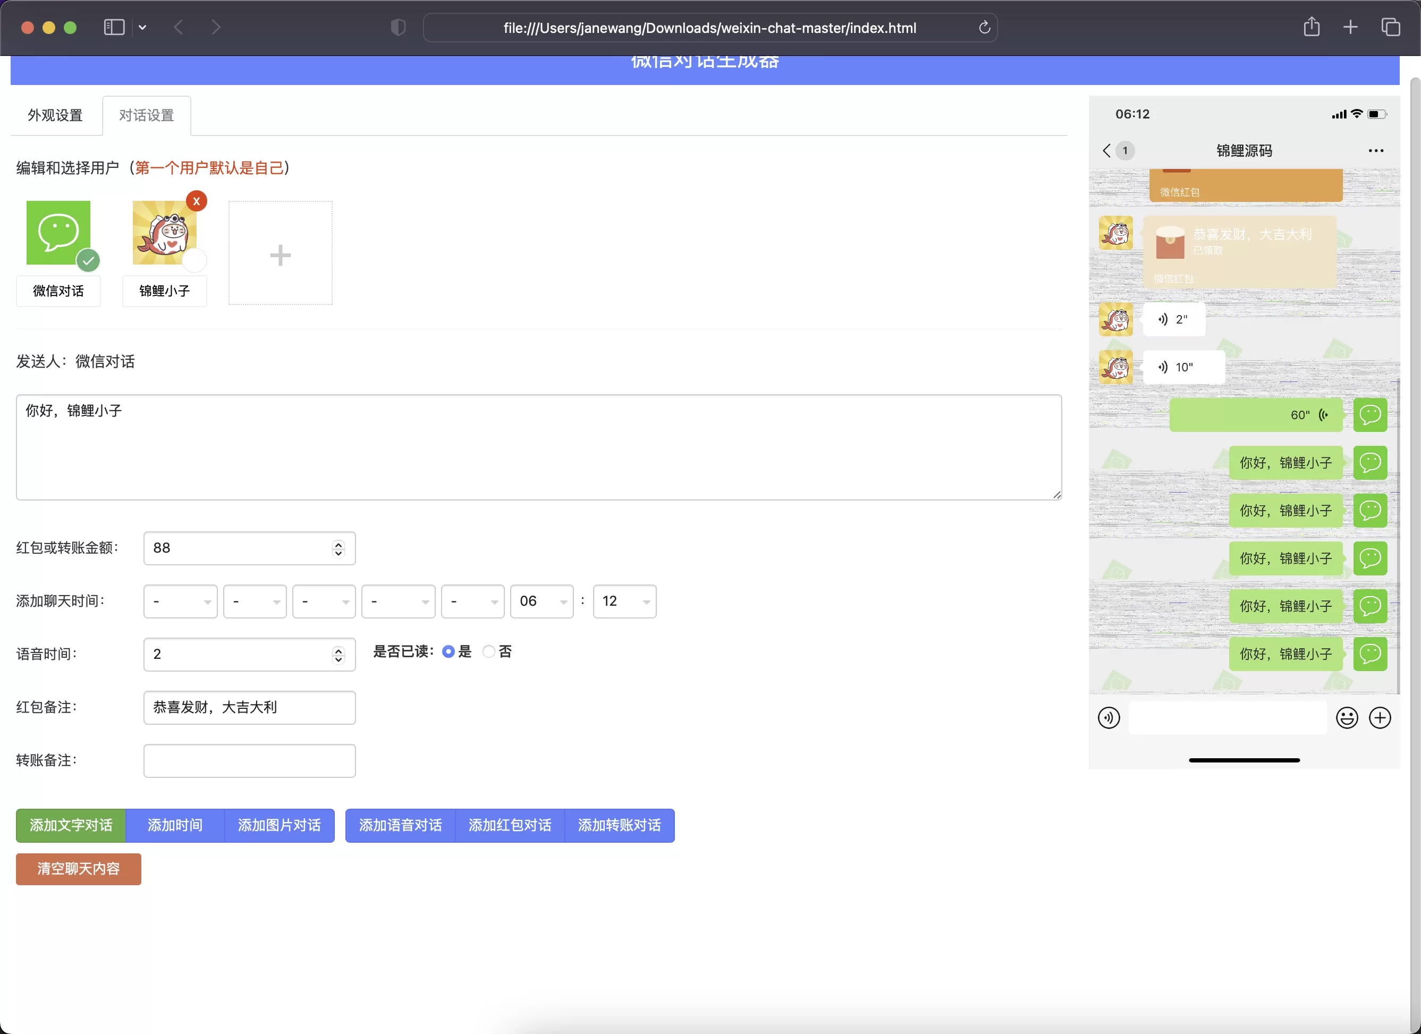Play the 10" voice message
Viewport: 1421px width, 1034px height.
[1183, 367]
